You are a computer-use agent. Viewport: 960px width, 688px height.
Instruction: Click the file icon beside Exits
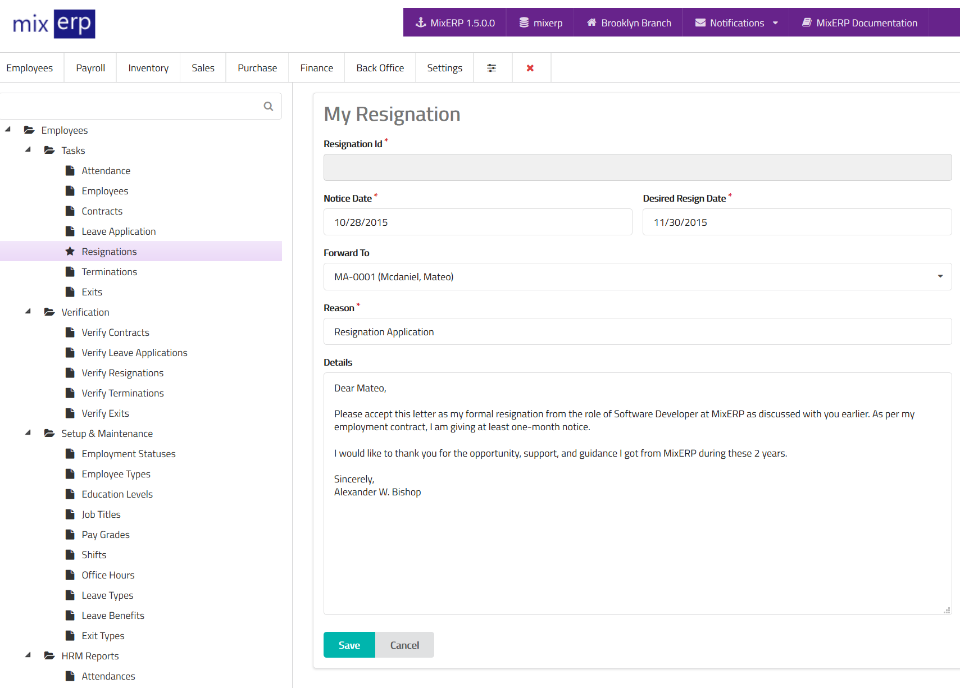pyautogui.click(x=70, y=291)
